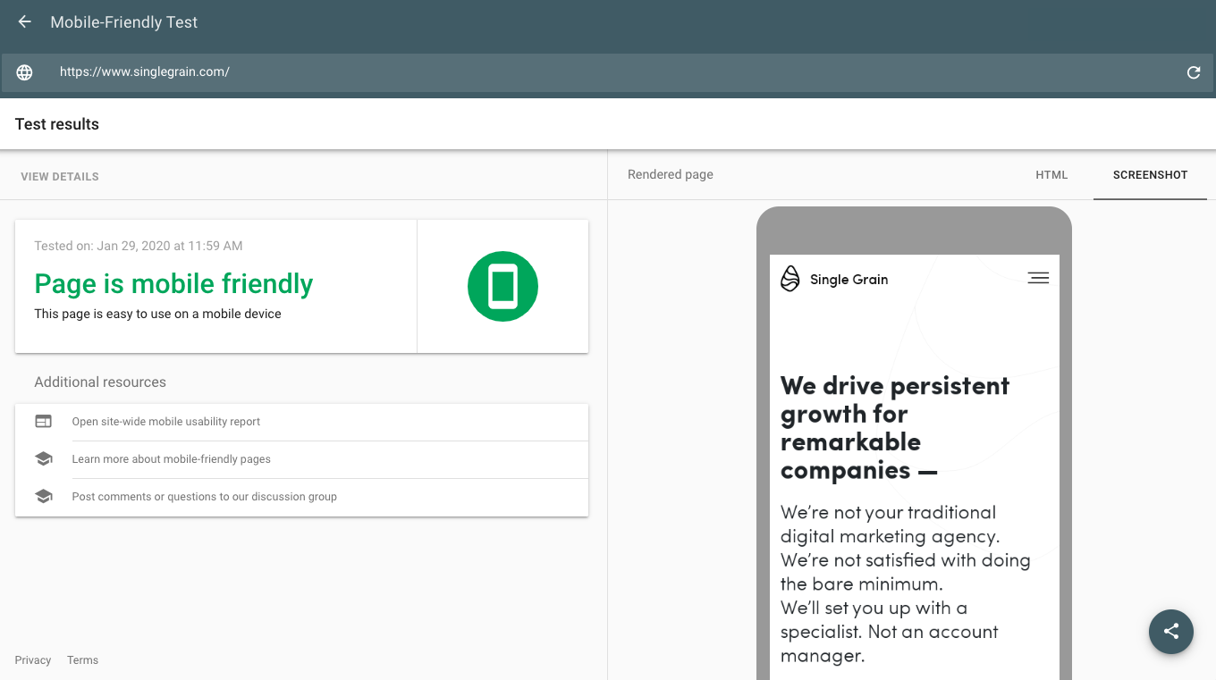Click the 'We drive persistent growth' headline

pos(895,428)
